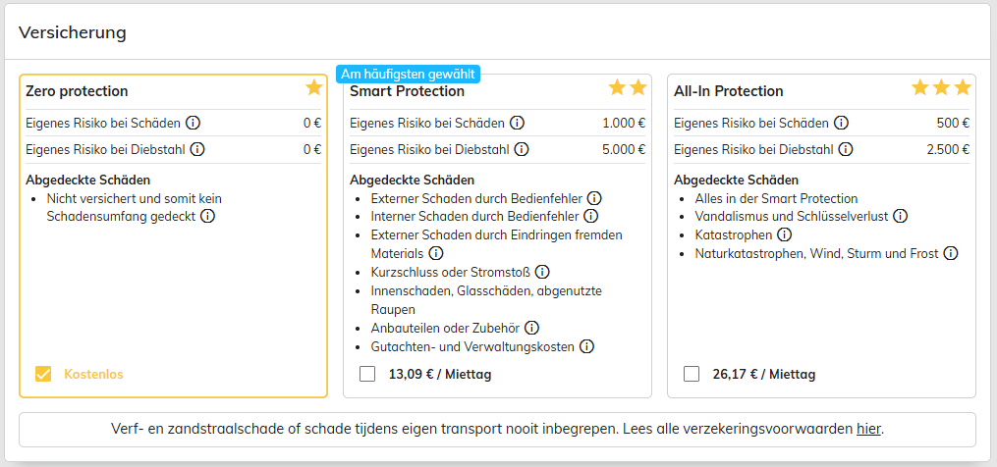Click the Smart Protection two-star rating
The image size is (997, 467).
coord(628,87)
